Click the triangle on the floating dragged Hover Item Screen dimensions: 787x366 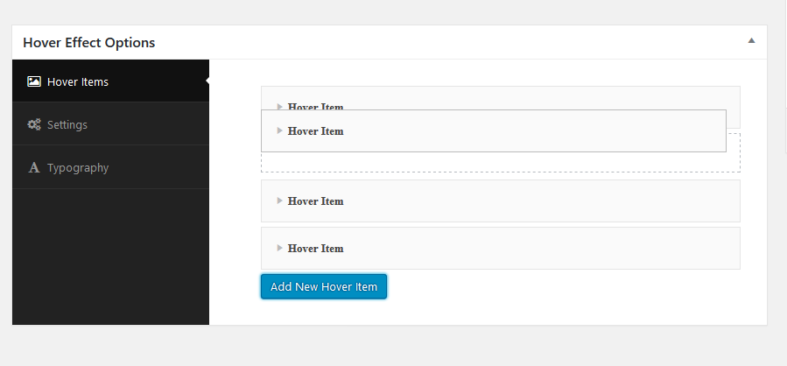point(280,130)
